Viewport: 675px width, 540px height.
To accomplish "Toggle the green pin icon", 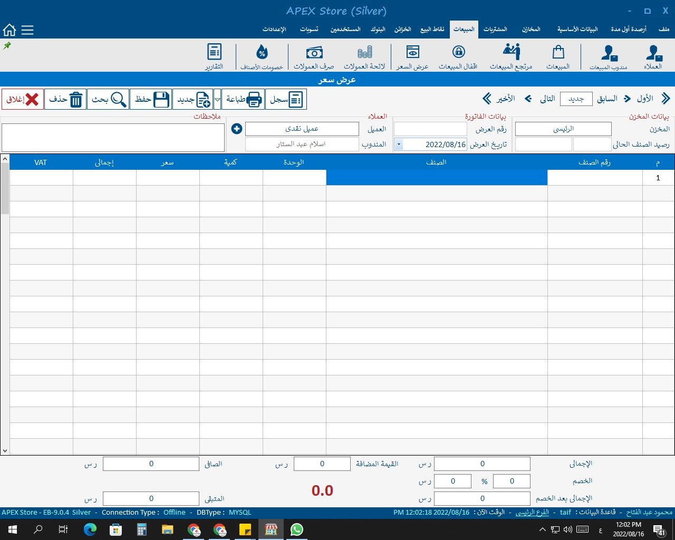I will coord(7,46).
